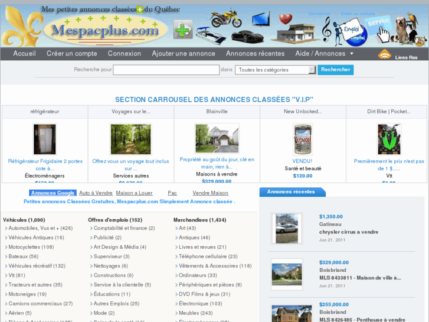This screenshot has height=322, width=429.
Task: Open the $329,000 Boisbriand listing thumbnail
Action: tap(287, 274)
